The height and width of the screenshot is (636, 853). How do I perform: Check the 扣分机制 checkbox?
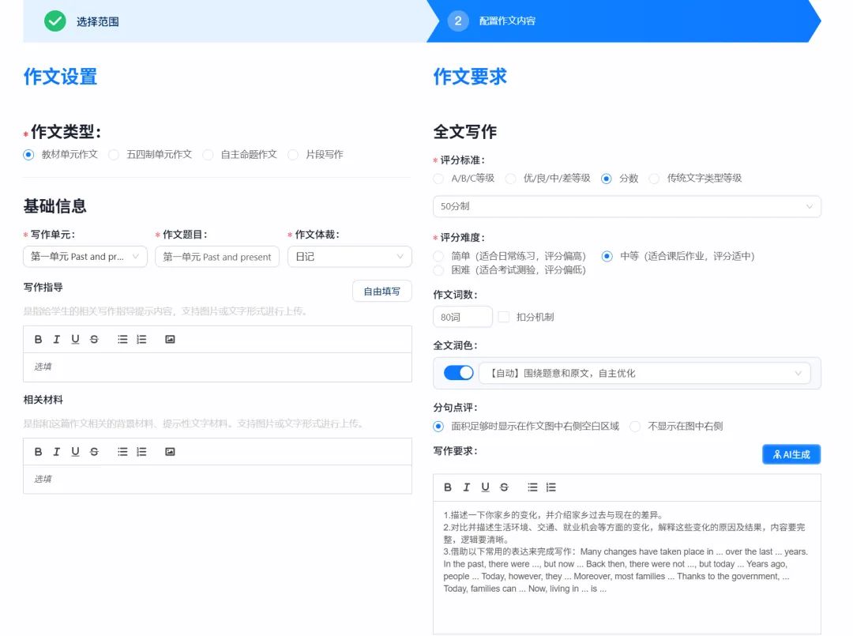click(504, 317)
